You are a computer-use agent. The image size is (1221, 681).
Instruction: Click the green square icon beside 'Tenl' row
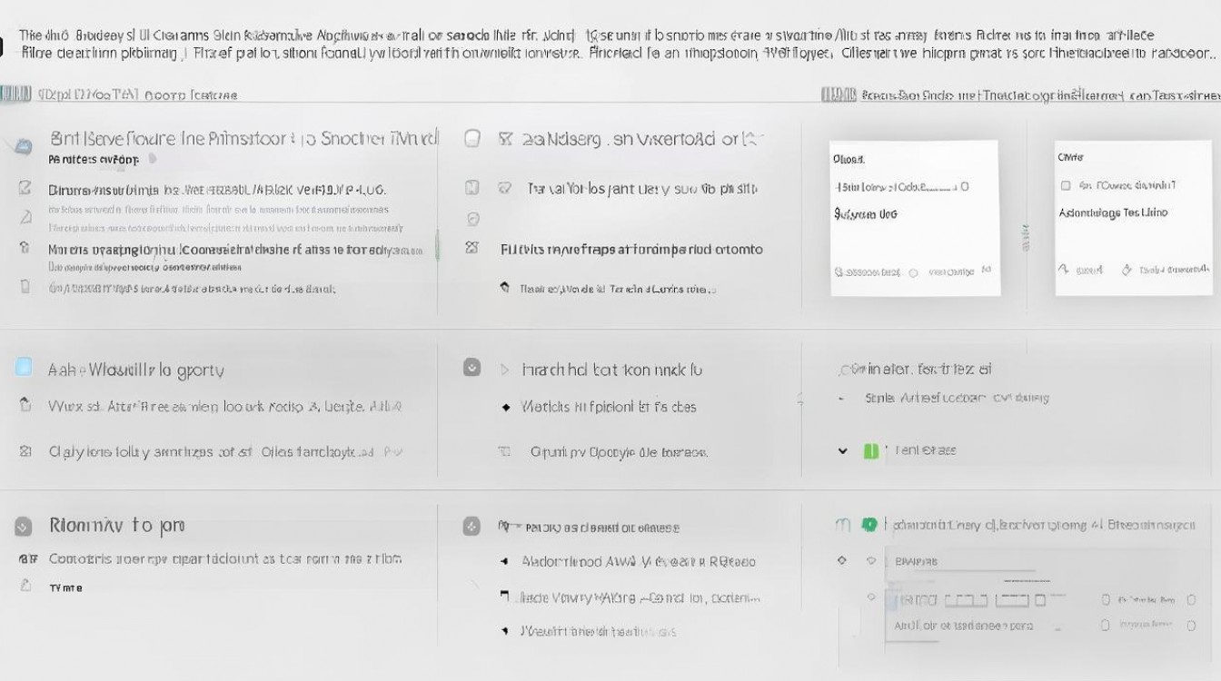(871, 450)
